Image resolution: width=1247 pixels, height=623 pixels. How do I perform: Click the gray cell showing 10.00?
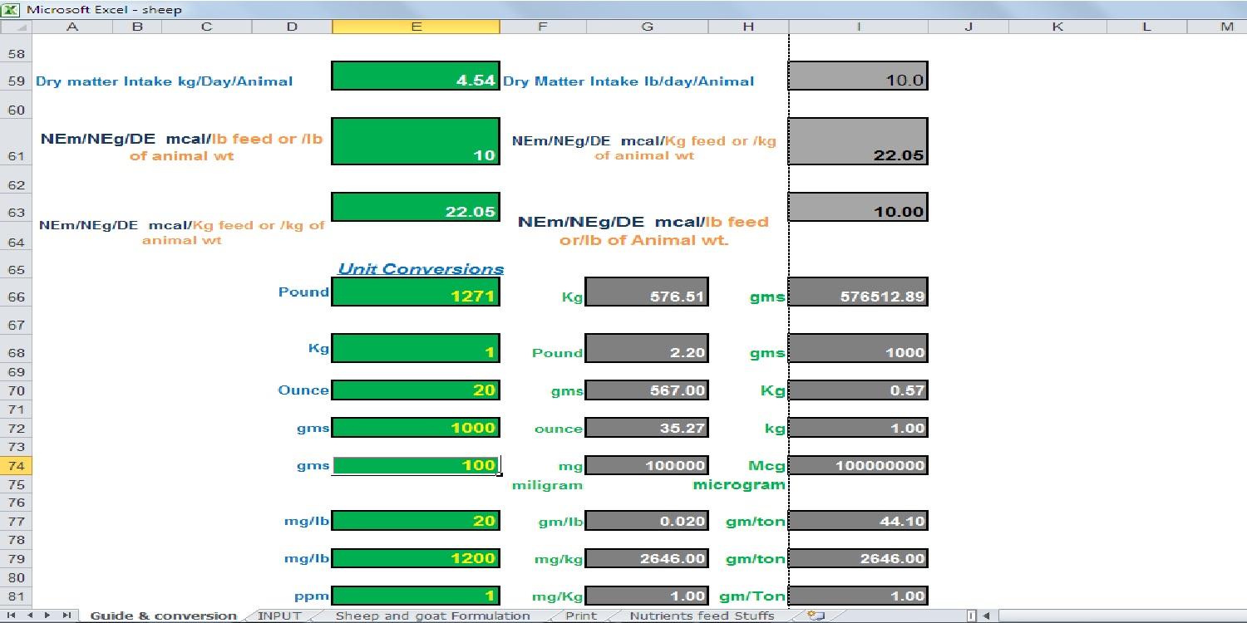[858, 207]
